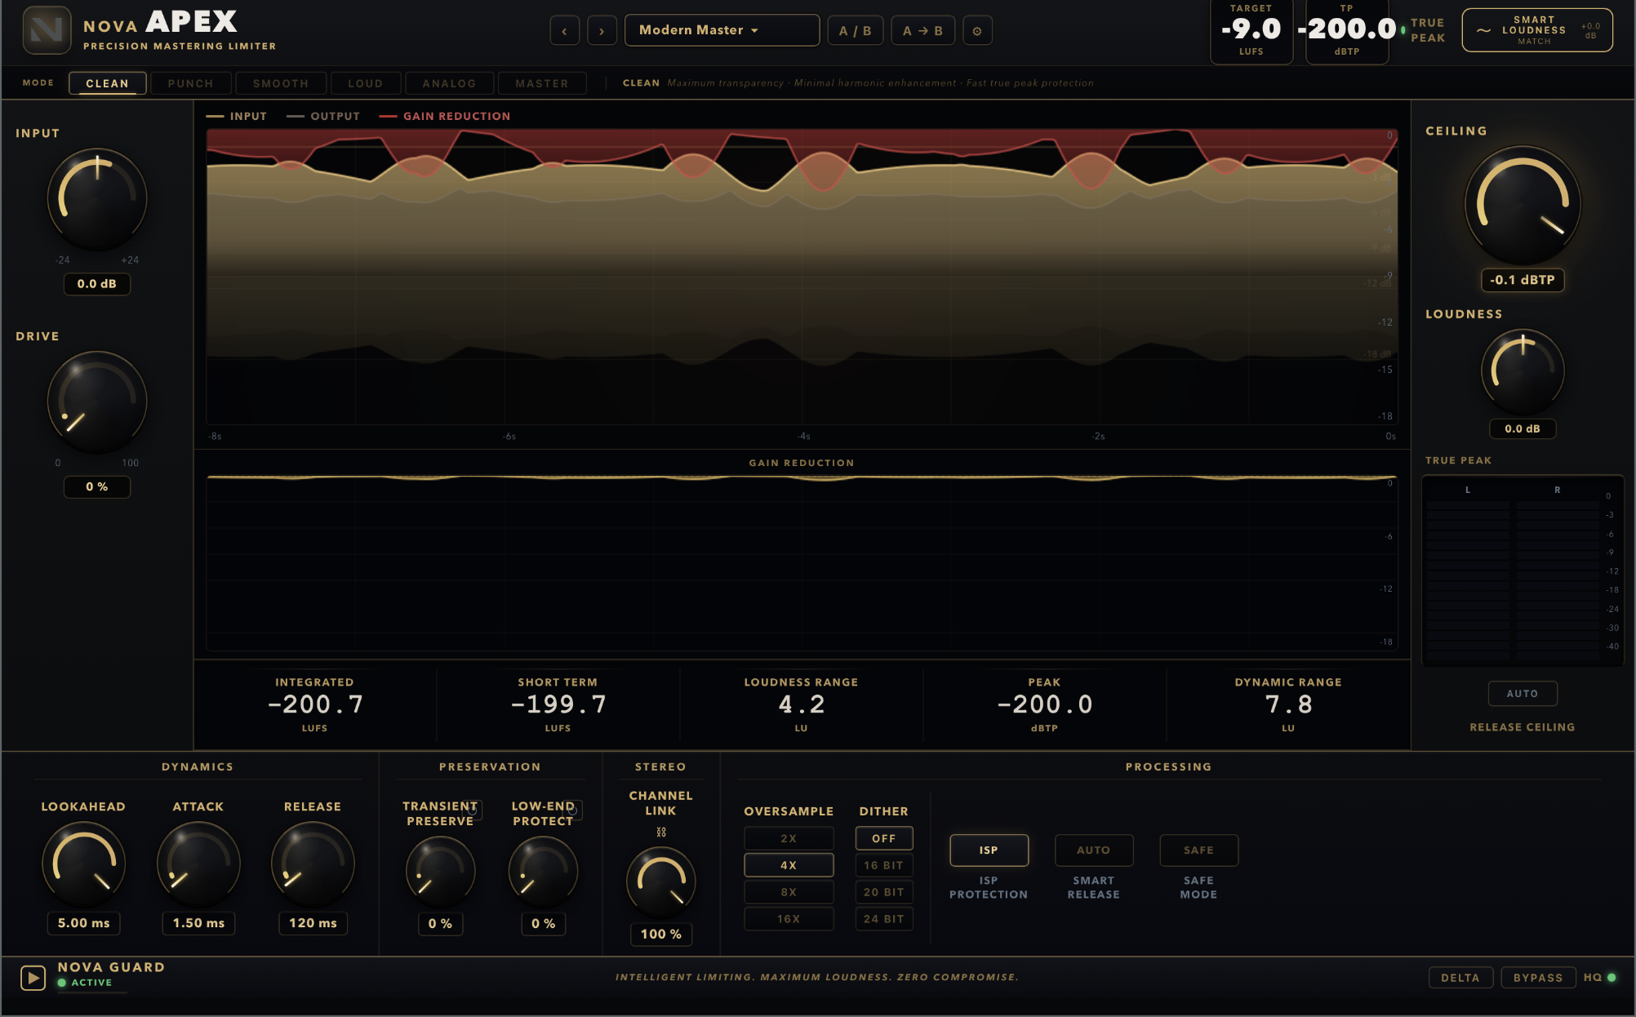Choose 16 BIT dither
The width and height of the screenshot is (1636, 1017).
click(884, 865)
